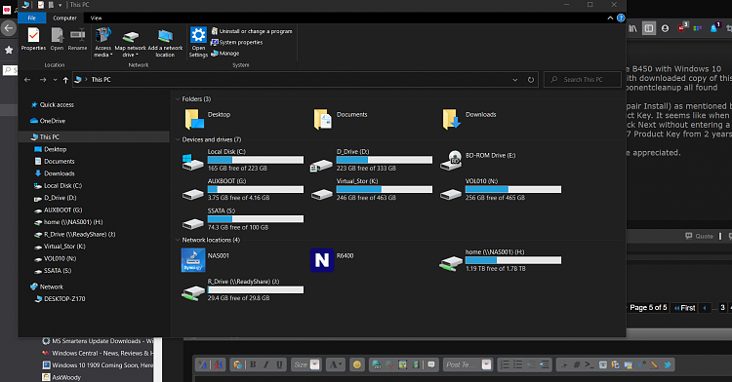The height and width of the screenshot is (382, 732).
Task: Collapse the Folders (3) group
Action: (x=178, y=99)
